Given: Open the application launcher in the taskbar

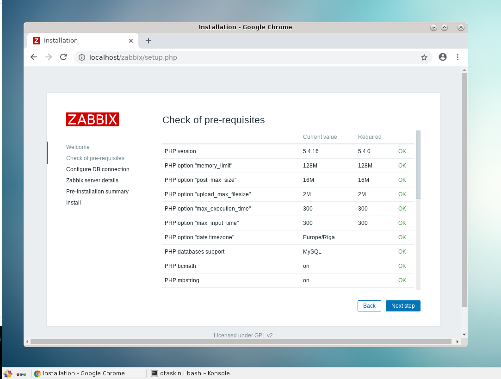Looking at the screenshot, I should tap(8, 373).
